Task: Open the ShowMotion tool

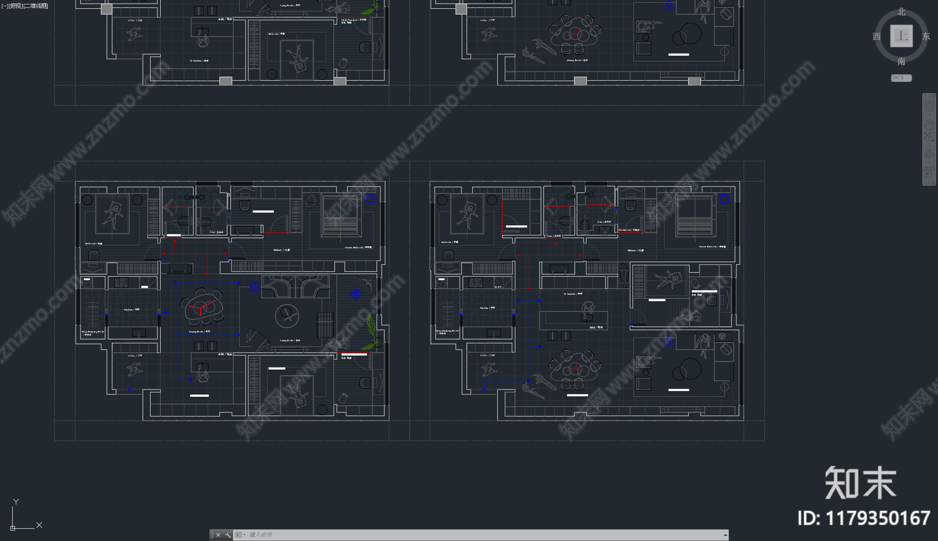Action: 928,172
